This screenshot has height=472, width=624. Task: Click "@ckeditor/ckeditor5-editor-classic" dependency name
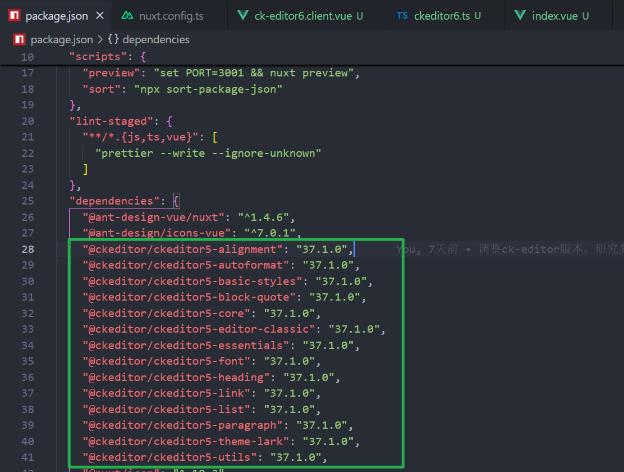pos(199,329)
